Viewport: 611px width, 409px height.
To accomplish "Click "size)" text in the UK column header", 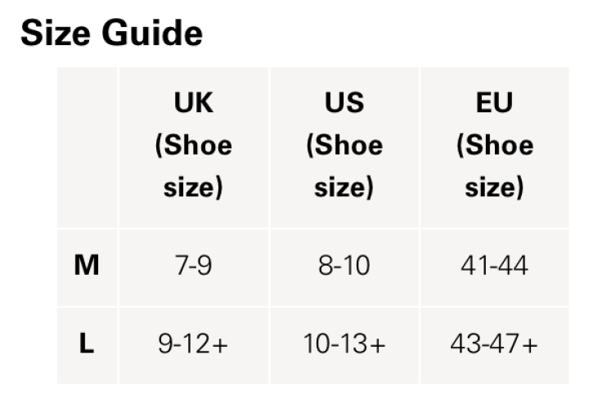I will coord(193,188).
